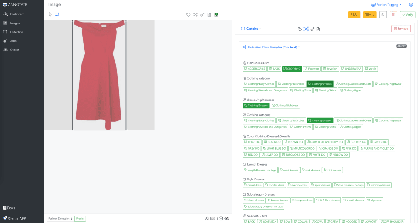The image size is (418, 223).
Task: Open the Fashion Detection model selector
Action: click(x=61, y=219)
